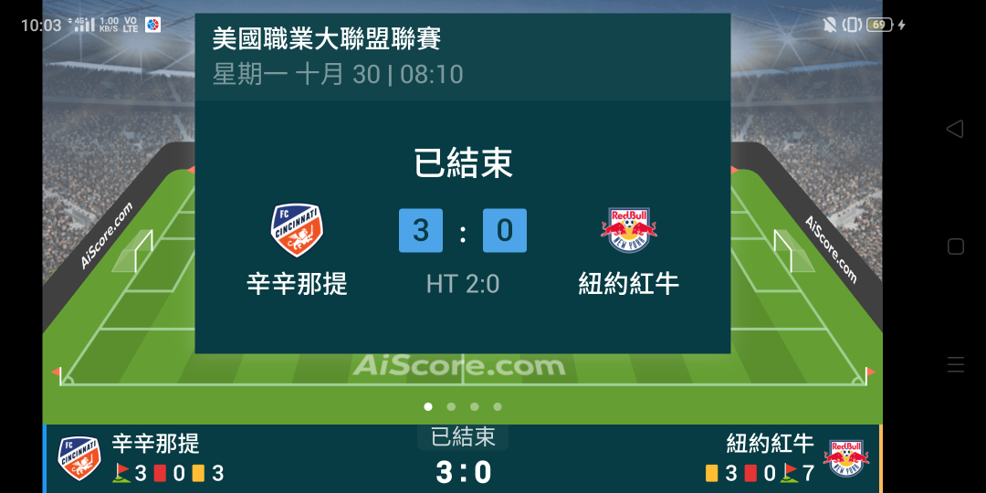
Task: Tap FC Cincinnati logo in bottom bar
Action: click(79, 458)
